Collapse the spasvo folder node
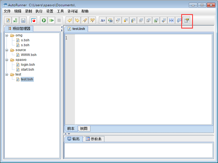The height and width of the screenshot is (163, 218). click(x=7, y=60)
